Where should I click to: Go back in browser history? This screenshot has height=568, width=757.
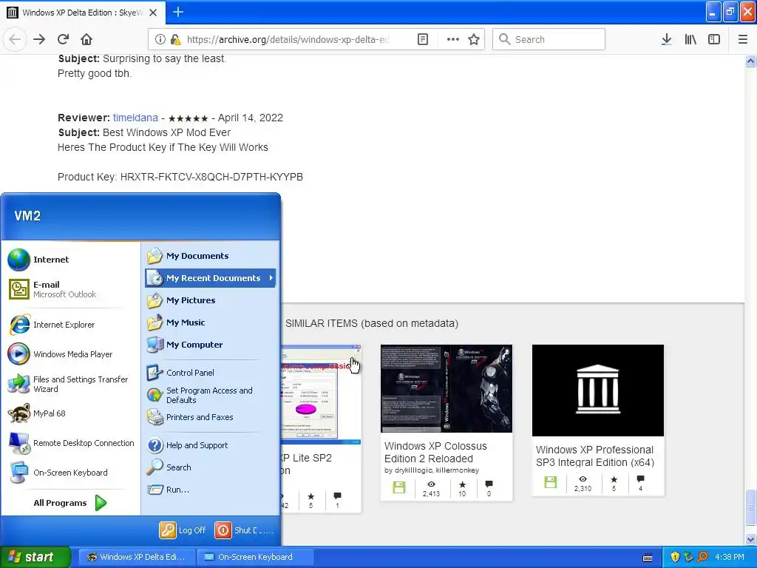pyautogui.click(x=15, y=40)
